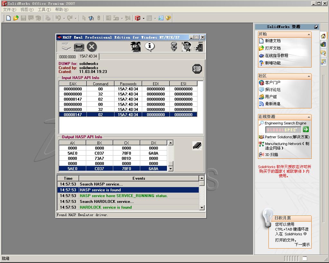Click the 下一提示 next tip link
The image size is (329, 263).
tap(302, 245)
